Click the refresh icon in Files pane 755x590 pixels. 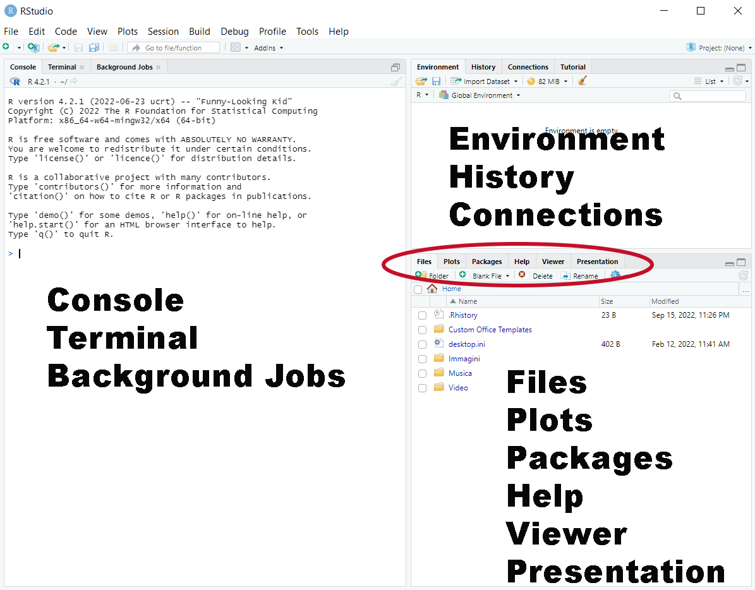[744, 275]
